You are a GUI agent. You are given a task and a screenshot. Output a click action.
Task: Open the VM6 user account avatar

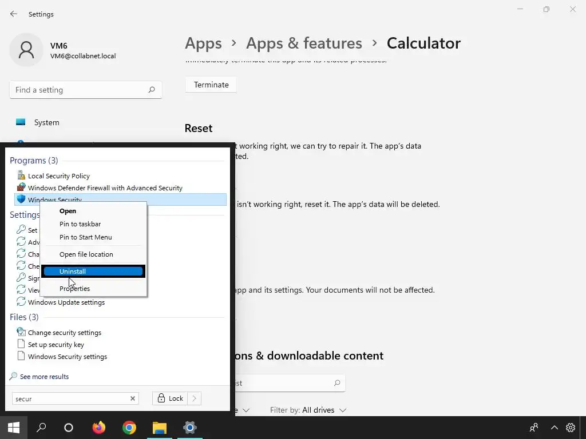[26, 50]
